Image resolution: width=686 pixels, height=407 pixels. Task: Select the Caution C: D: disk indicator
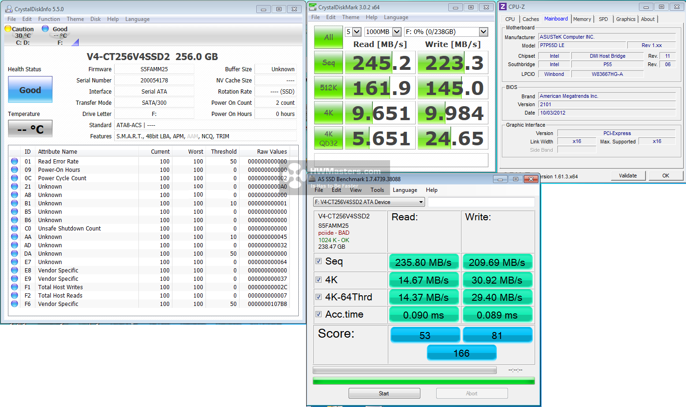(x=20, y=35)
